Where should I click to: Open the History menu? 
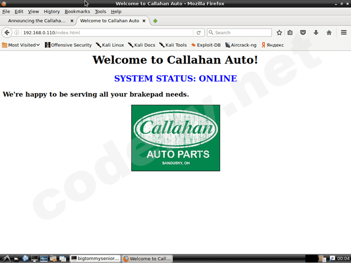point(52,11)
